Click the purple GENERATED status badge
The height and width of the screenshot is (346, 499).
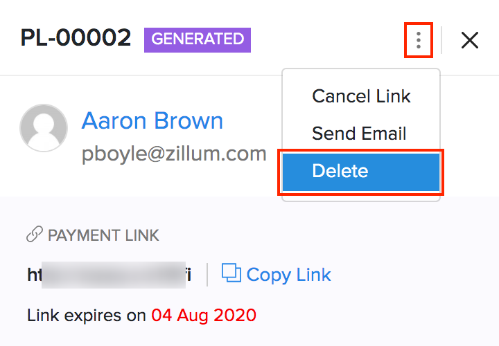coord(198,39)
